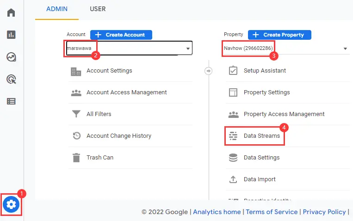Expand the Navhow property dropdown arrow
This screenshot has height=221, width=353.
[345, 49]
